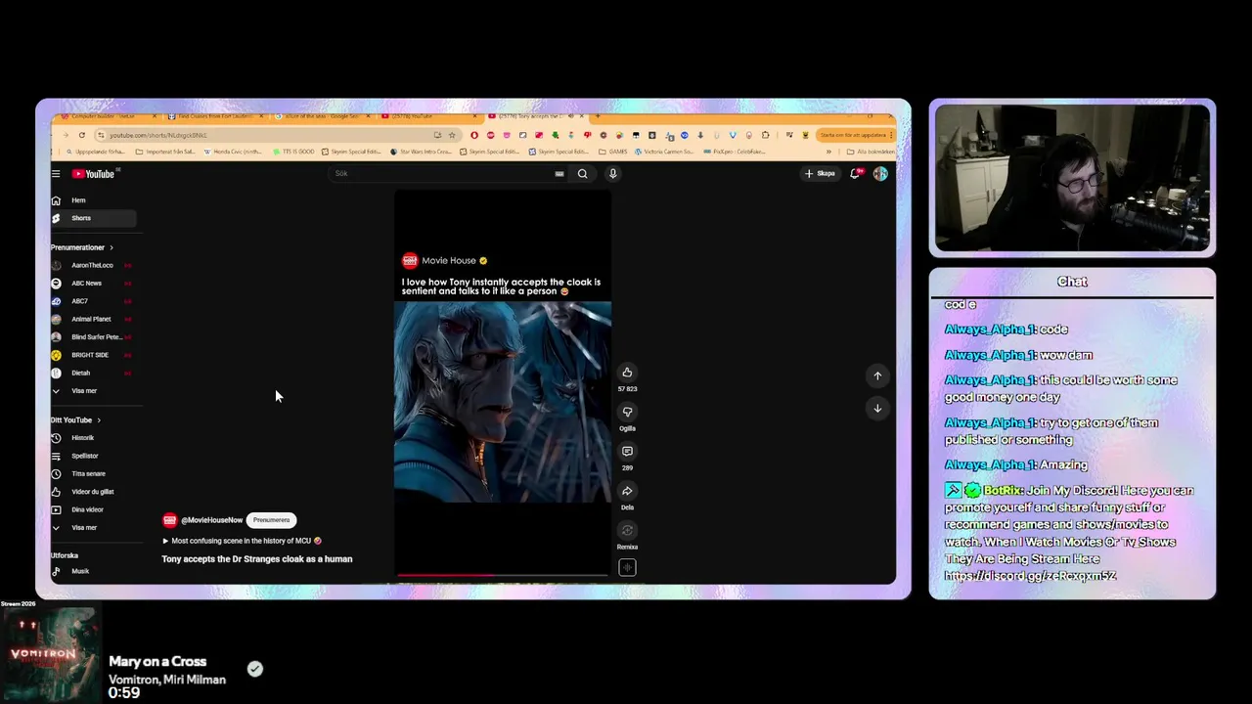Image resolution: width=1252 pixels, height=704 pixels.
Task: Open Prenumerationer section chevron
Action: point(112,247)
